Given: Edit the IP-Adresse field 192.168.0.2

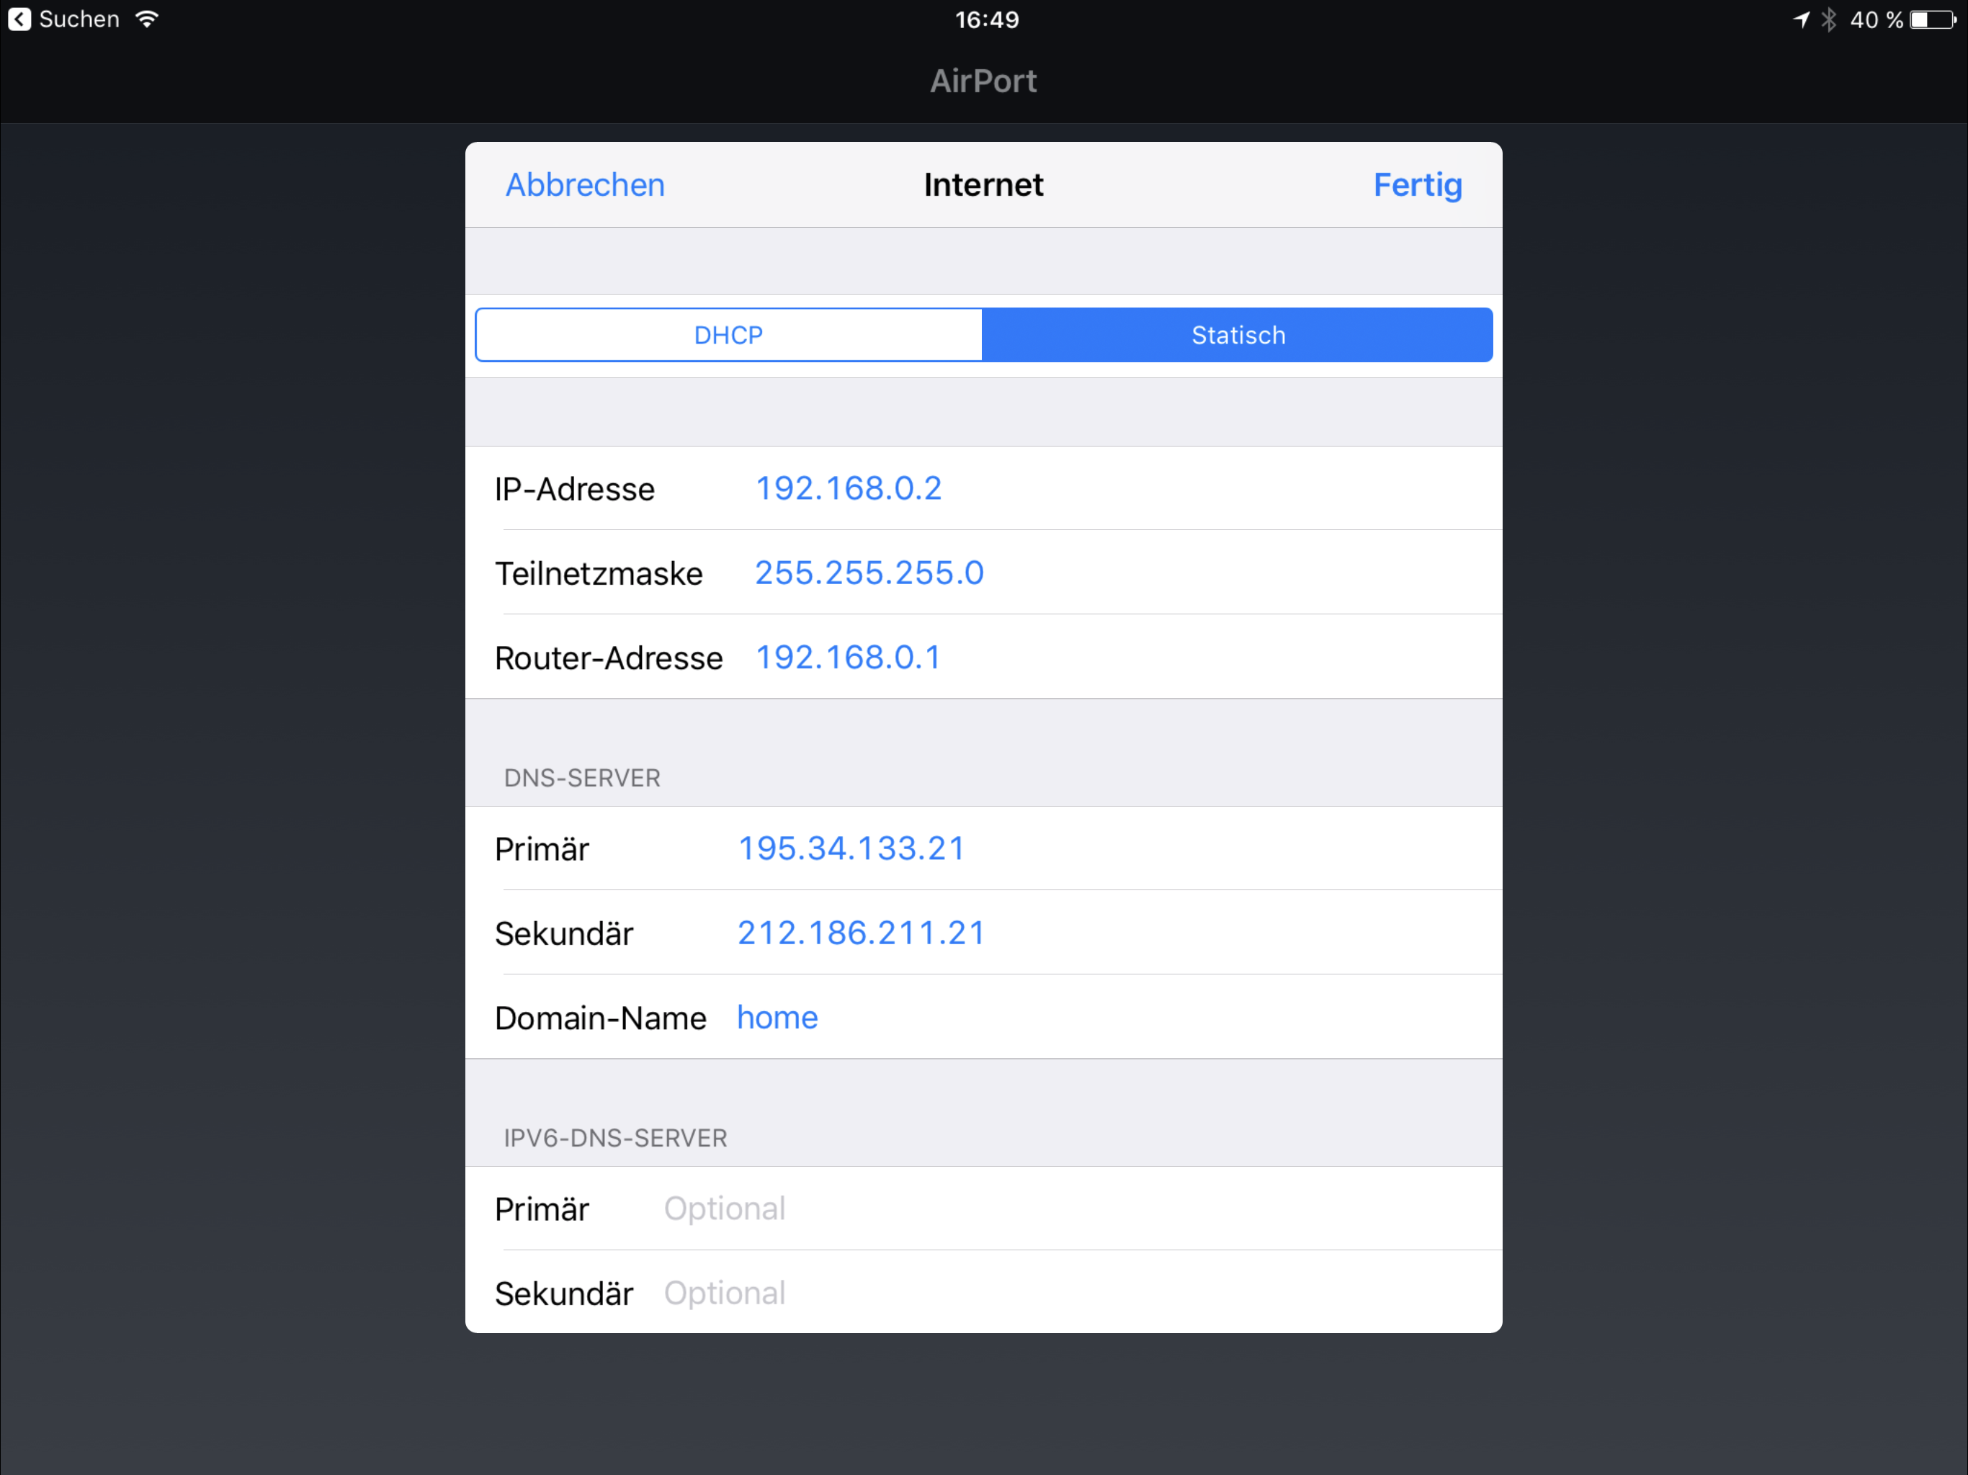Looking at the screenshot, I should [x=848, y=488].
